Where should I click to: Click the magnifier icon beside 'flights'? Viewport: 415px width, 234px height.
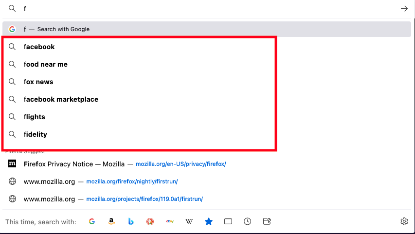click(x=12, y=117)
